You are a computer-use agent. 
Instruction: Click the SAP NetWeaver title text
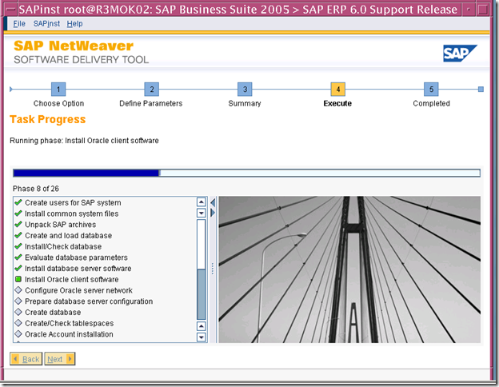click(74, 46)
